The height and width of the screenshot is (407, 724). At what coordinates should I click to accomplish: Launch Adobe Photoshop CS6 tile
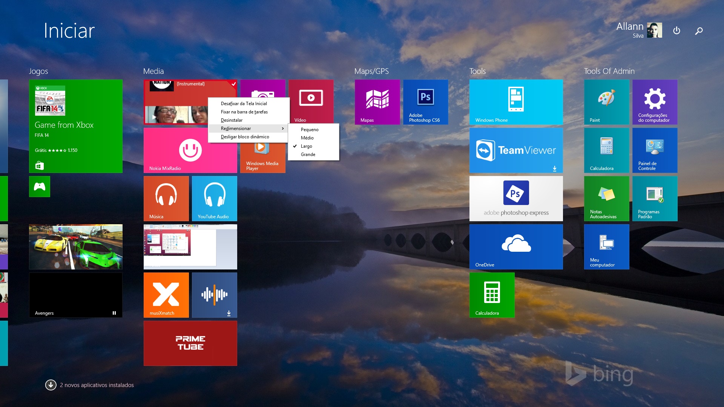(425, 102)
